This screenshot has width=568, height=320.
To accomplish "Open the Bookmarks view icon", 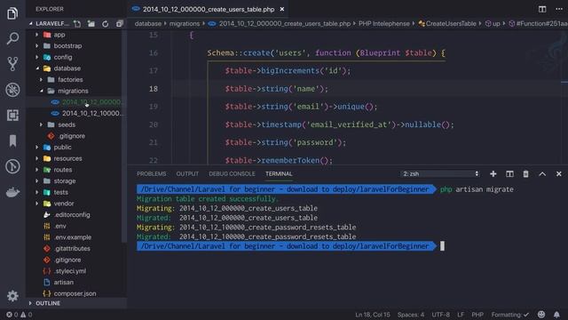I will [12, 140].
